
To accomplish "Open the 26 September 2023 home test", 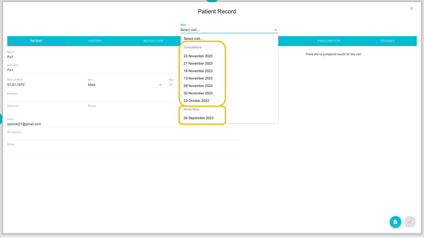I will [x=199, y=118].
